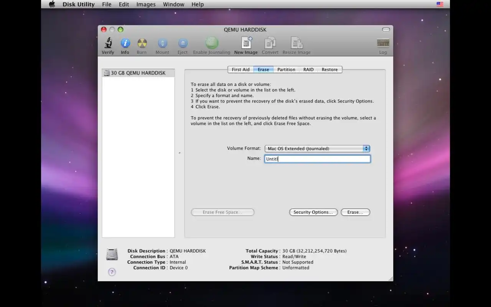This screenshot has width=491, height=307.
Task: Click the Write Status Read/Write value
Action: tap(294, 257)
